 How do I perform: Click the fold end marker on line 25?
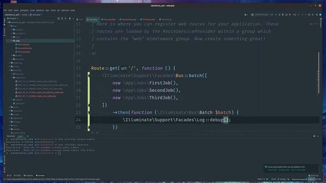(x=89, y=127)
